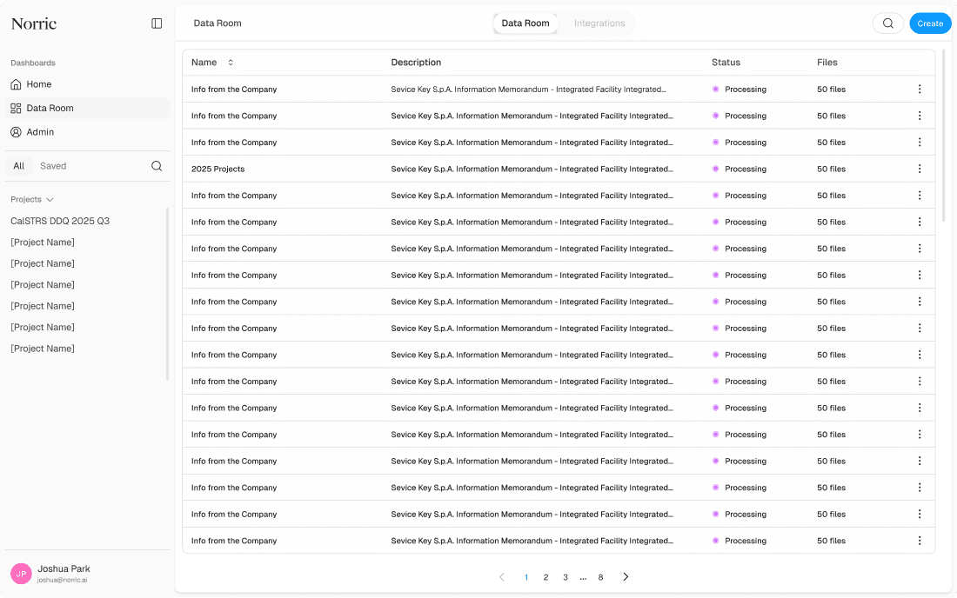Switch to the Integrations tab
Viewport: 957px width, 598px height.
(599, 23)
